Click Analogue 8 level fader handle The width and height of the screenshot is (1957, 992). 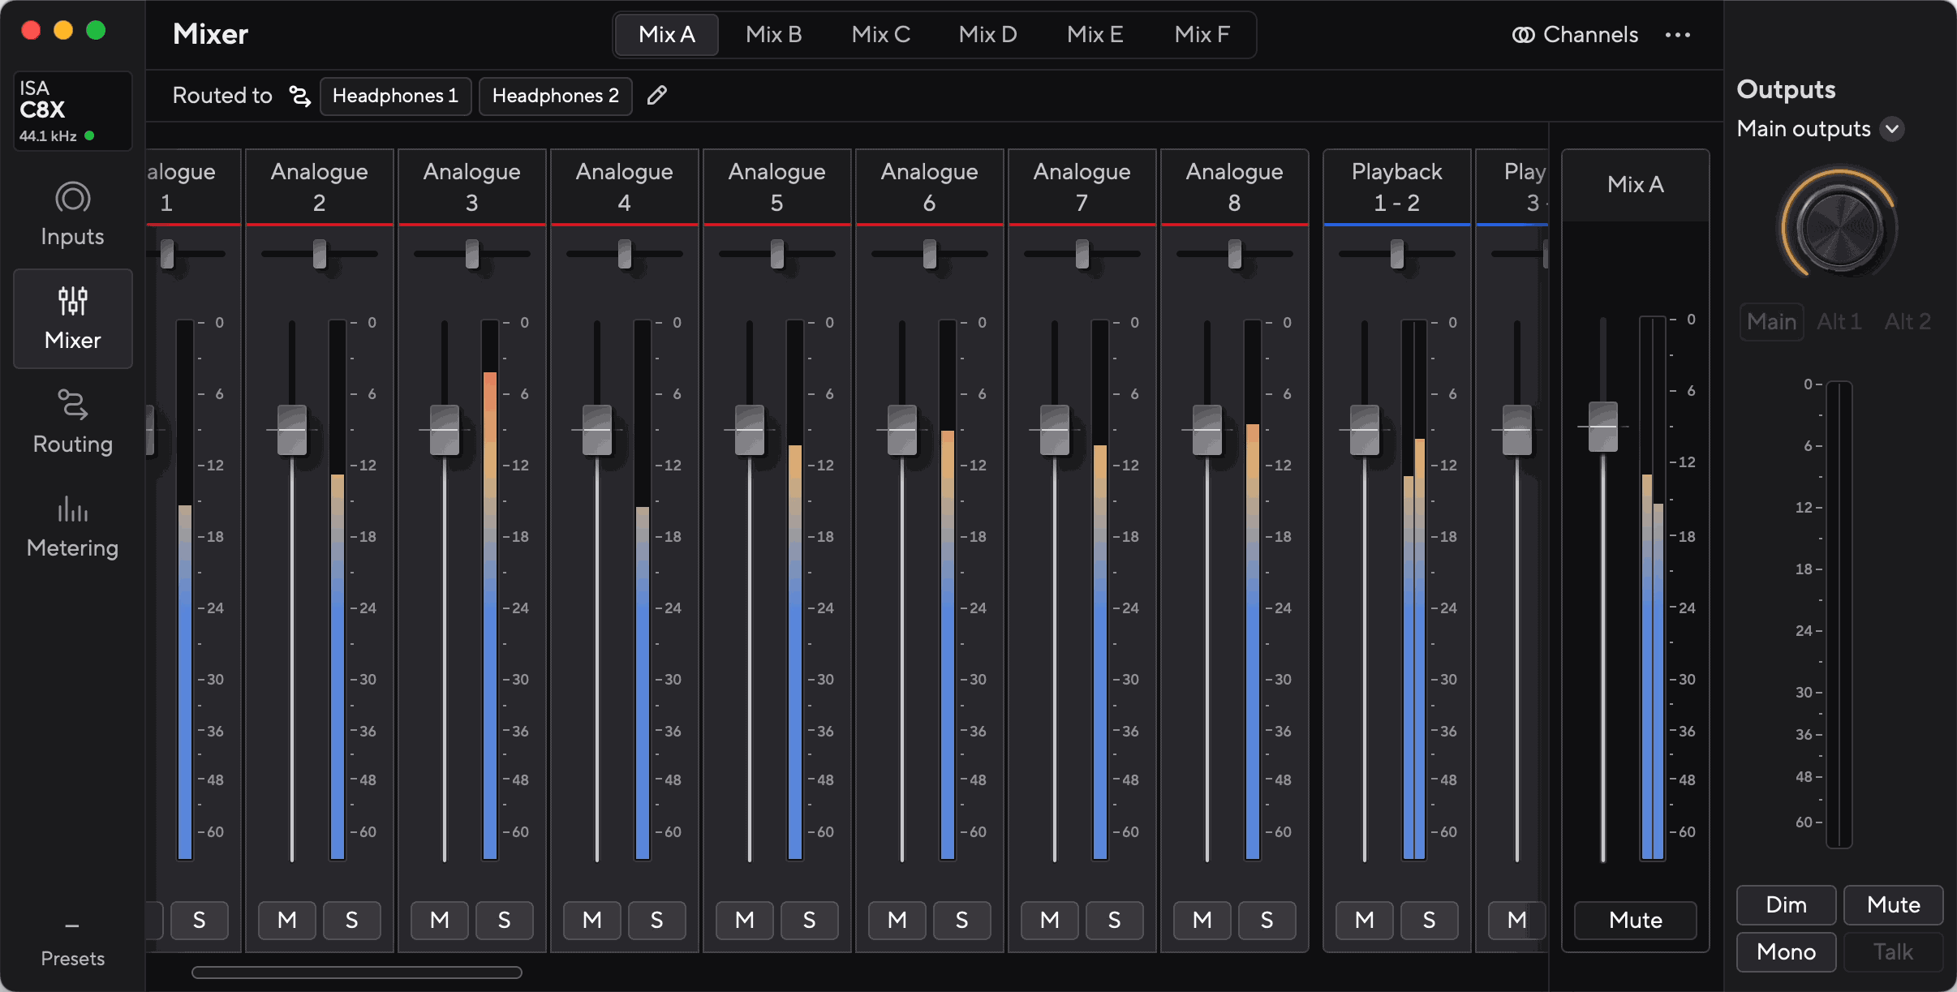[1207, 430]
